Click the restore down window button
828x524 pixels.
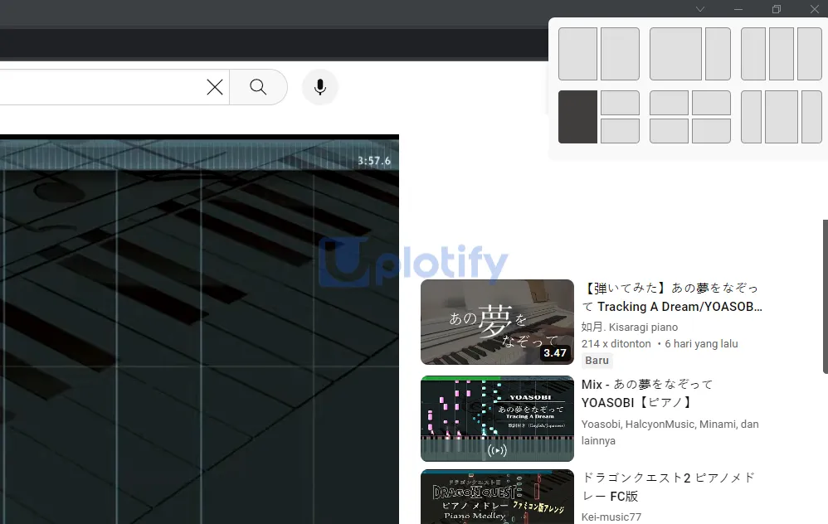coord(777,9)
